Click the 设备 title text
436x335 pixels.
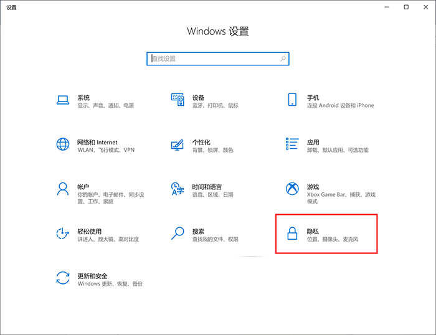[x=198, y=98]
